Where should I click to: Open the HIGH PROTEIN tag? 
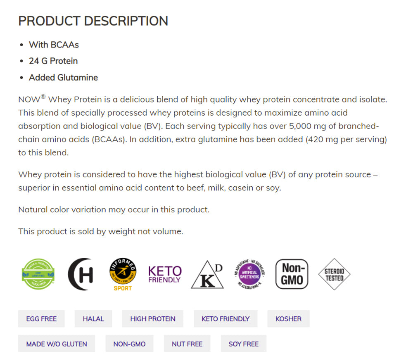point(153,319)
